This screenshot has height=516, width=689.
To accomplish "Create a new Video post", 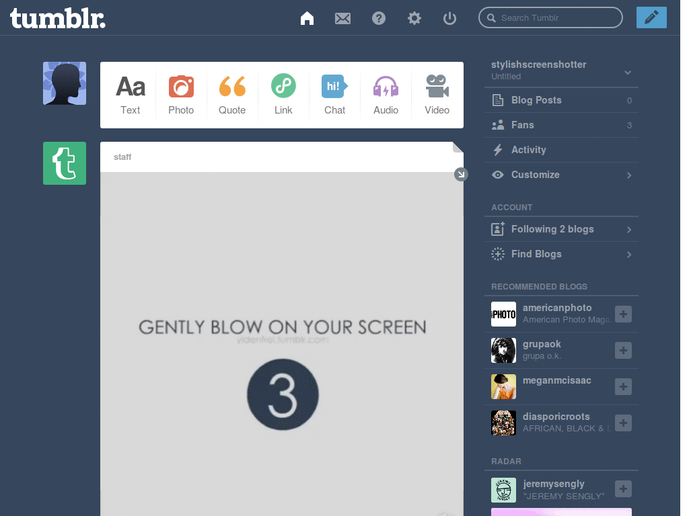I will [437, 95].
